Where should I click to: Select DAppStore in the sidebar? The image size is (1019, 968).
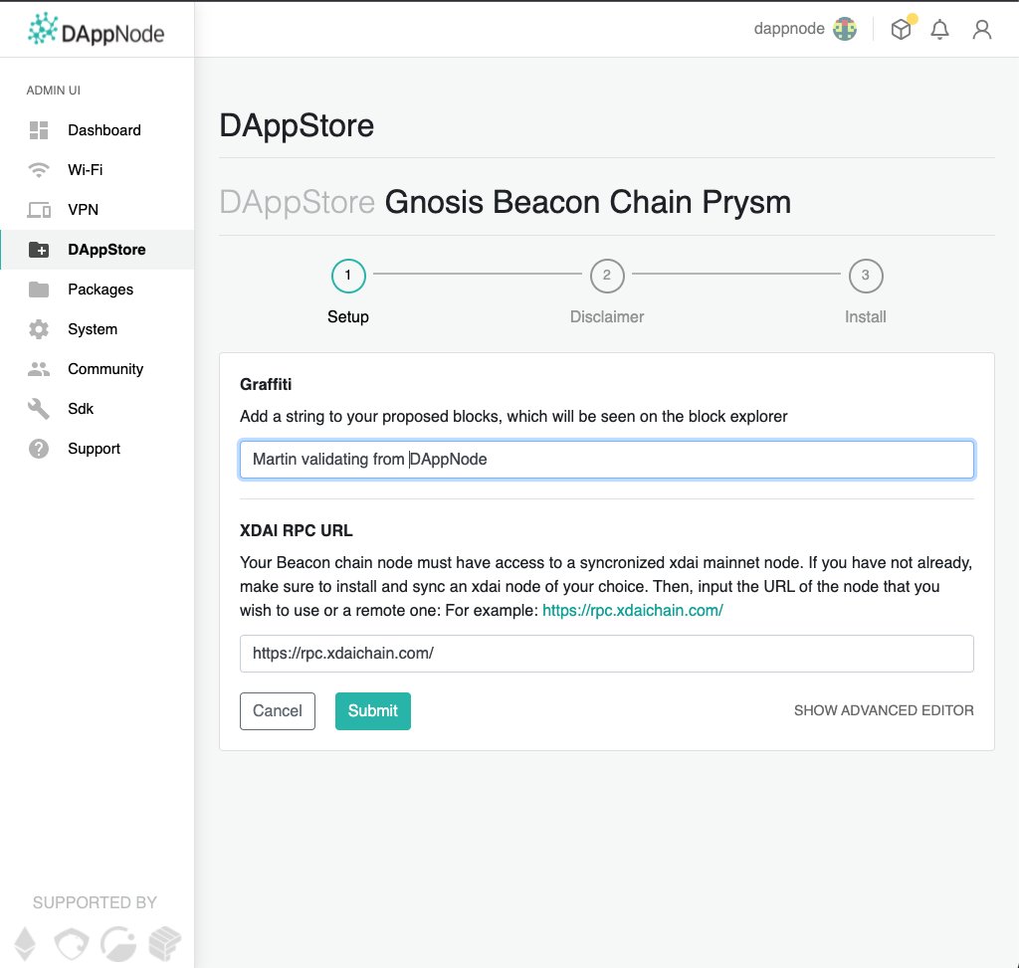tap(97, 250)
